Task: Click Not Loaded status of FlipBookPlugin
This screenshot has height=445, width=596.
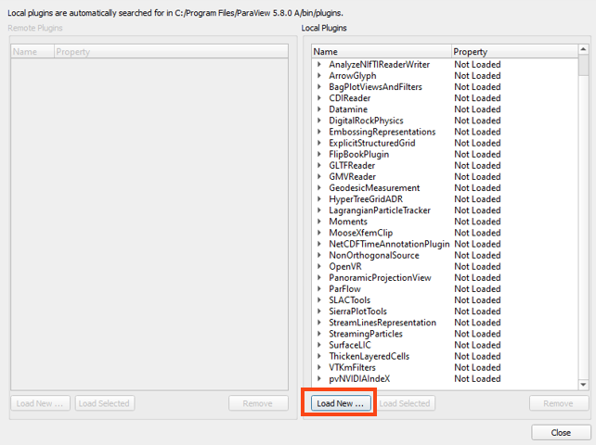Action: 477,154
